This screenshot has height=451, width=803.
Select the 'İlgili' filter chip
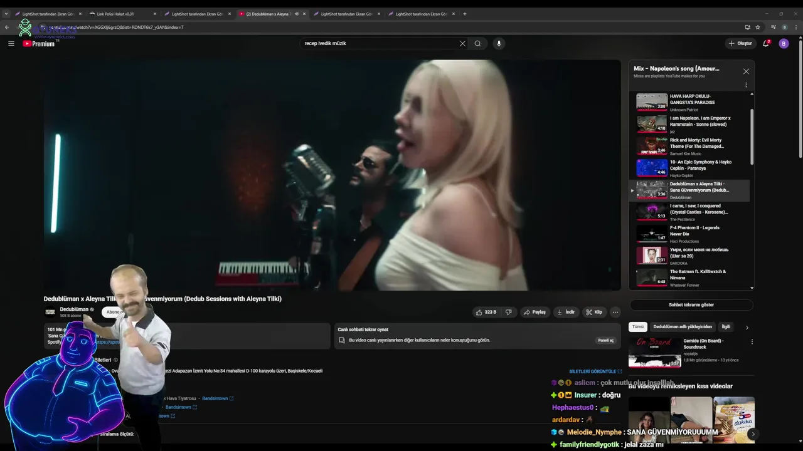tap(726, 327)
